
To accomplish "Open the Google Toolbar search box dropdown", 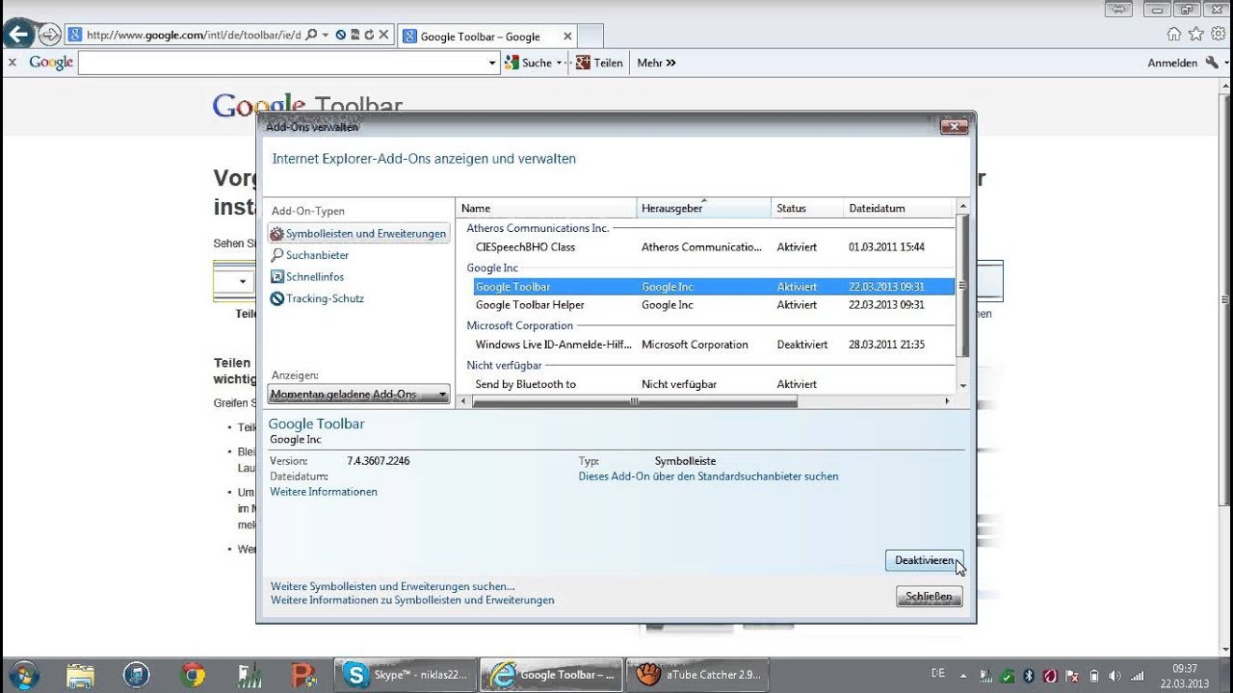I will click(492, 63).
